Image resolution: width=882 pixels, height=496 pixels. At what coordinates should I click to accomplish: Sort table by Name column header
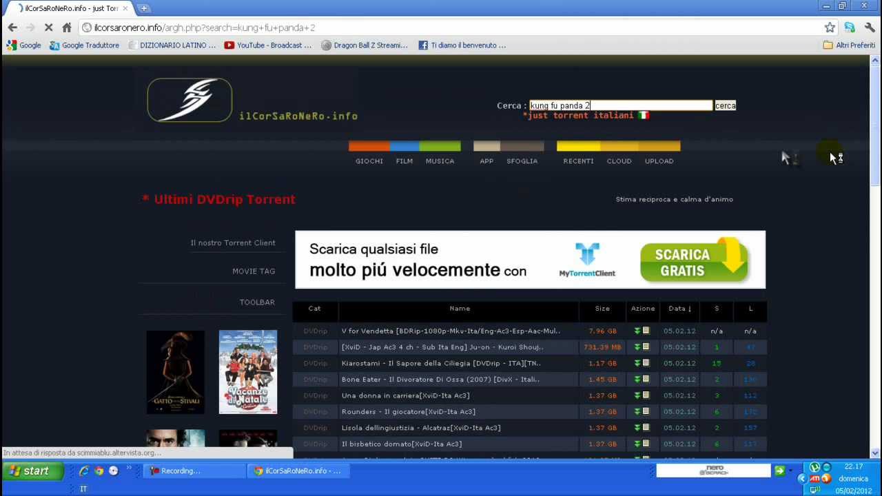point(460,309)
